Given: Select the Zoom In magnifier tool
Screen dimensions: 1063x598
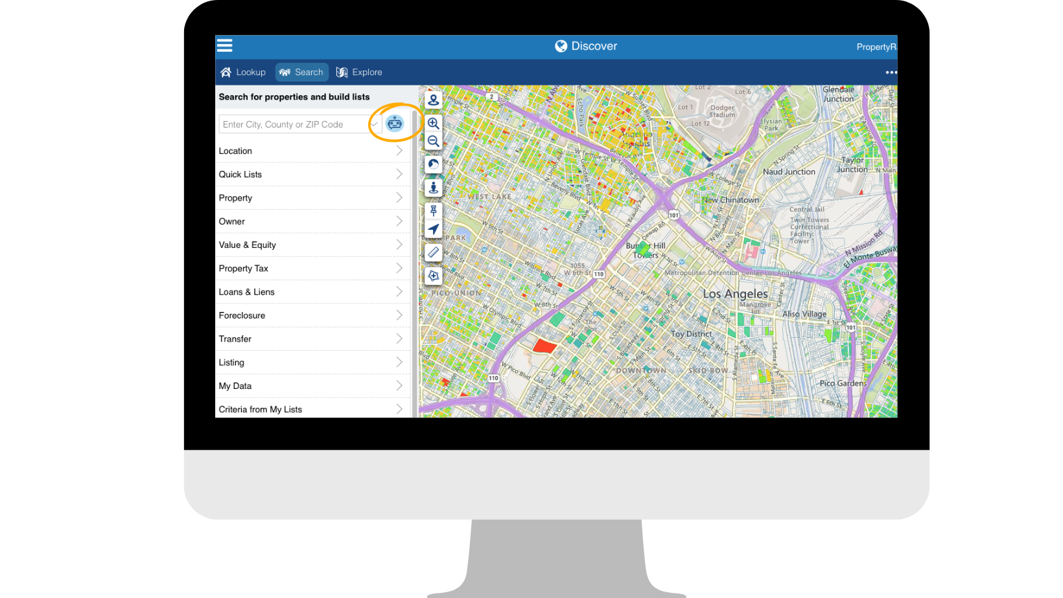Looking at the screenshot, I should click(x=433, y=123).
